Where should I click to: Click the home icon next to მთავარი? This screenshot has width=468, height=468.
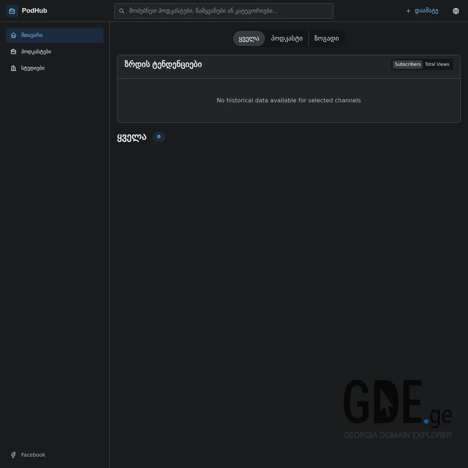pyautogui.click(x=14, y=35)
